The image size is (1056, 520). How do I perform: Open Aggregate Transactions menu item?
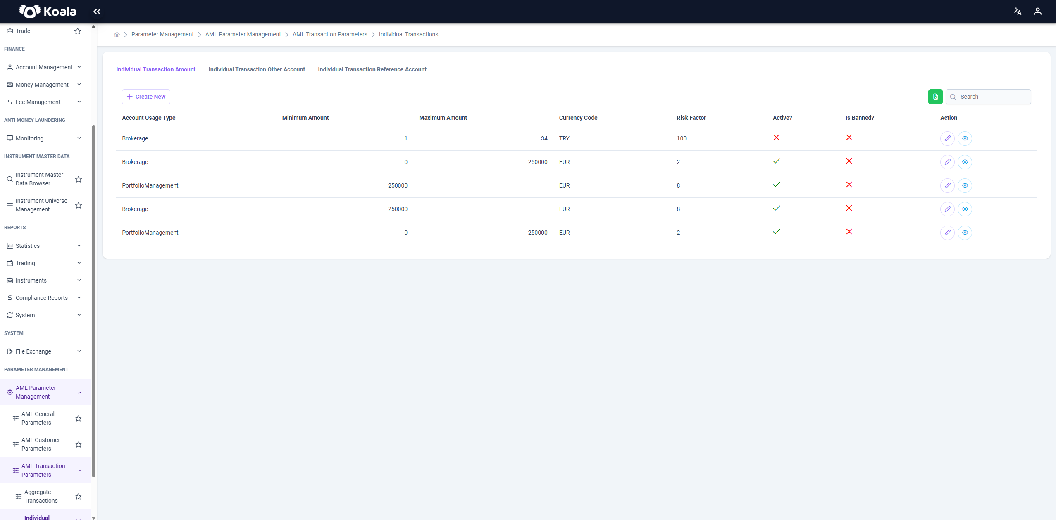tap(41, 496)
